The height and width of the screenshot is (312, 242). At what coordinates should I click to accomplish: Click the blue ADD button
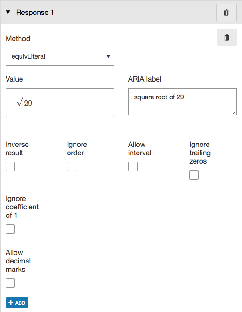click(17, 303)
